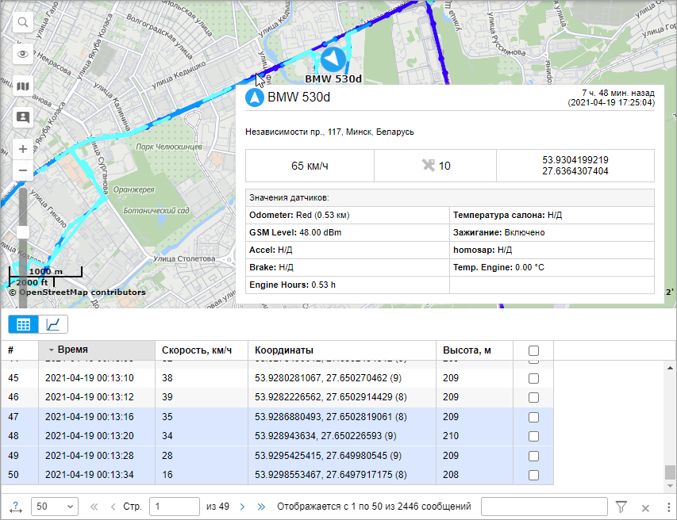
Task: Click the scroll down arrow of the table
Action: 670,486
